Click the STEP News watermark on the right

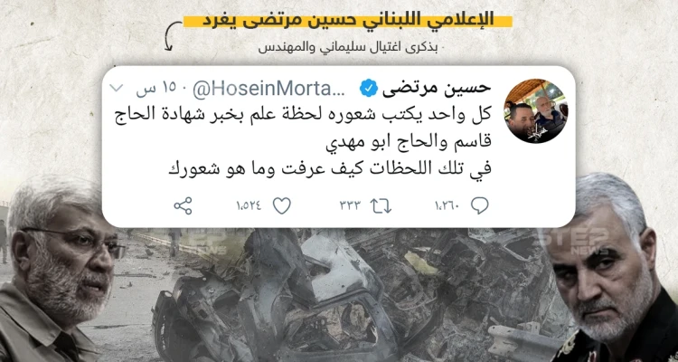point(579,242)
